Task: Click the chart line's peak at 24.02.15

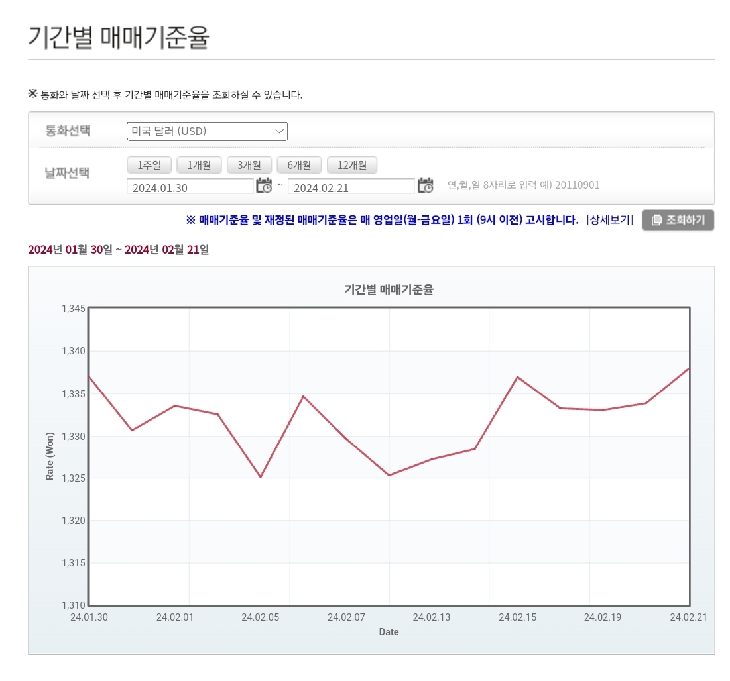Action: [517, 377]
